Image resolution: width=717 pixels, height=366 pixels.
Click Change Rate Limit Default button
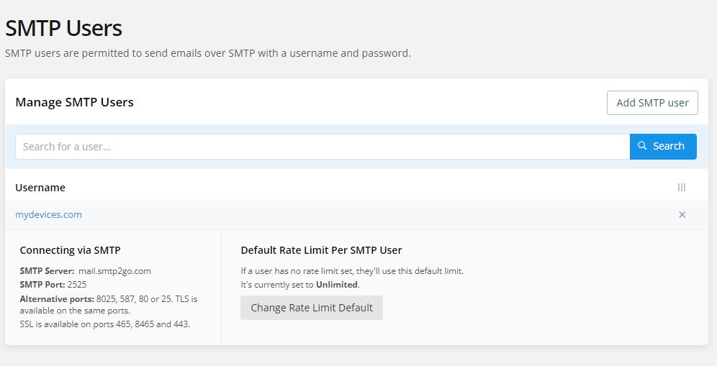tap(312, 308)
